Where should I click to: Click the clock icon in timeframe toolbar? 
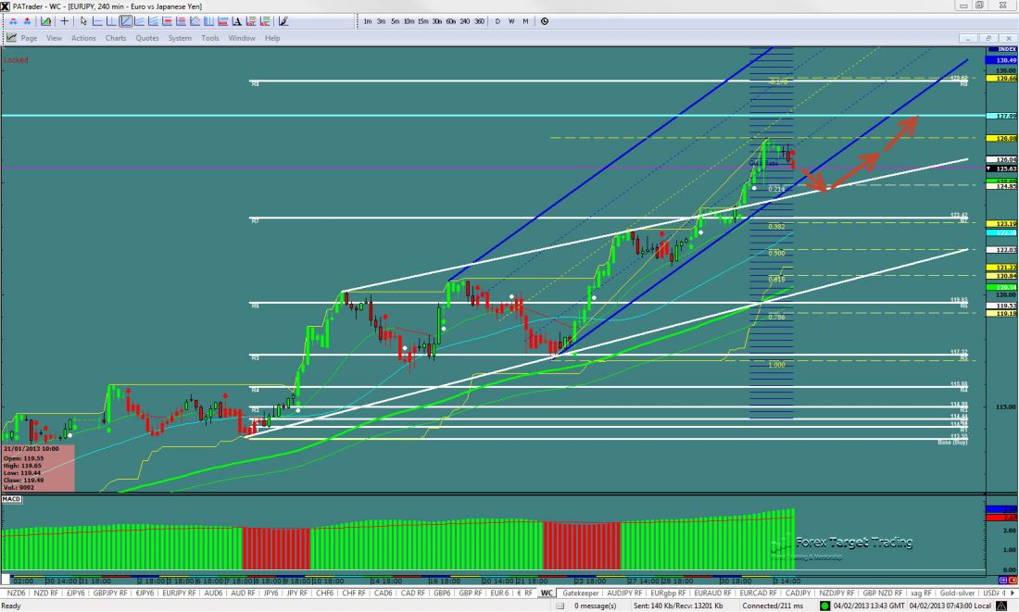pyautogui.click(x=544, y=20)
